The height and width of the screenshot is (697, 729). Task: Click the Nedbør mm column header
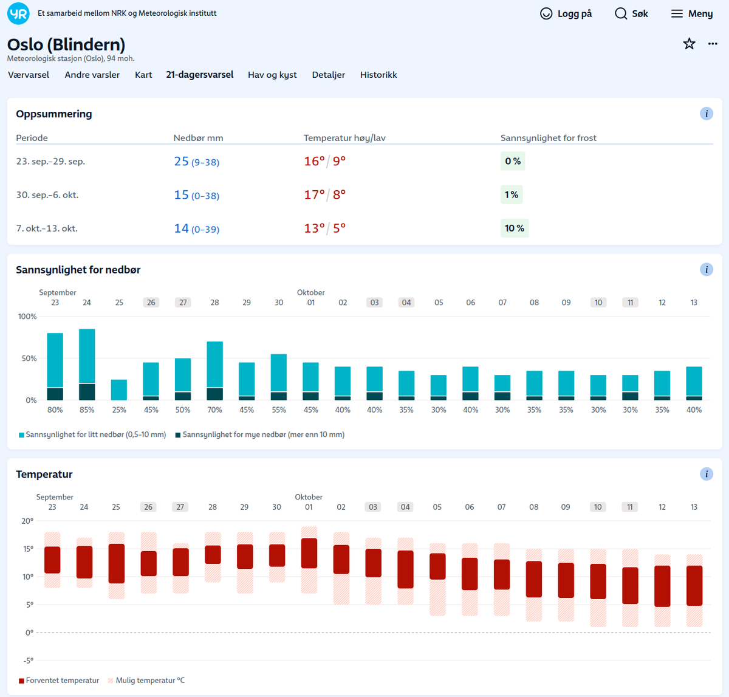point(199,138)
